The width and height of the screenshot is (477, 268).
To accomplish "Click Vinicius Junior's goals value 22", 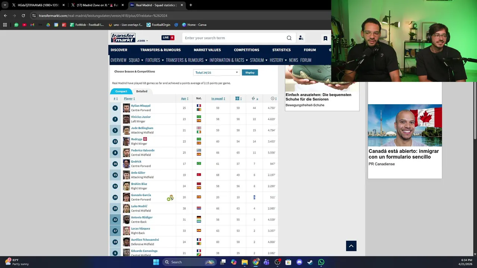I will click(x=254, y=119).
